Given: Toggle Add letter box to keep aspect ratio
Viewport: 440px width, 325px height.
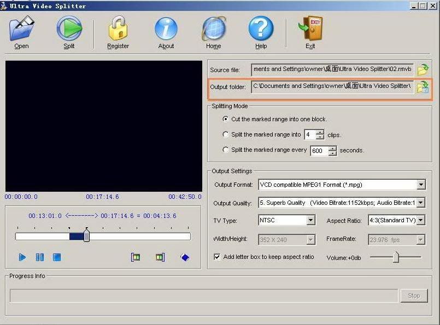Looking at the screenshot, I should tap(217, 257).
